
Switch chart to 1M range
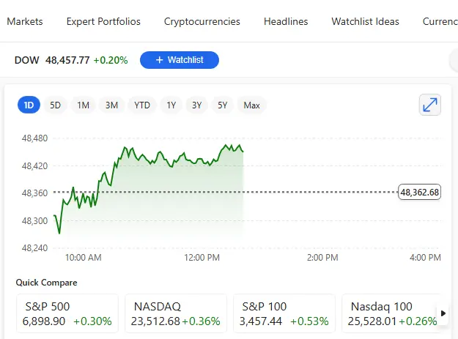(x=83, y=105)
